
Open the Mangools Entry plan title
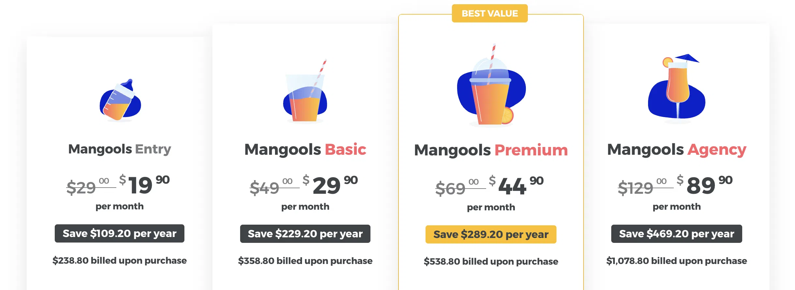coord(120,149)
